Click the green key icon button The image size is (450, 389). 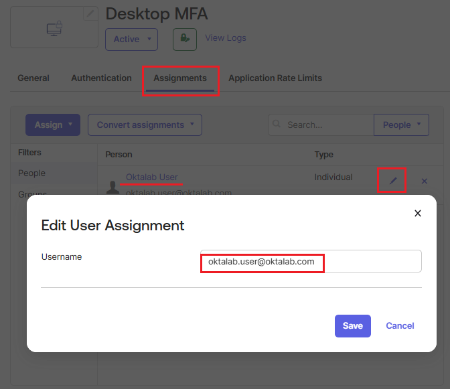(185, 40)
